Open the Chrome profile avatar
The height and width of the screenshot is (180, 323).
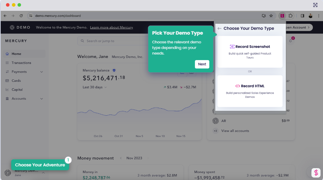pos(310,16)
